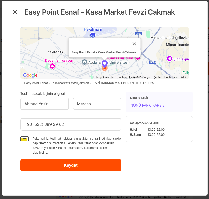Viewport: 209px width, 199px height.
Task: Click the first D300 road badge
Action: coord(138,34)
